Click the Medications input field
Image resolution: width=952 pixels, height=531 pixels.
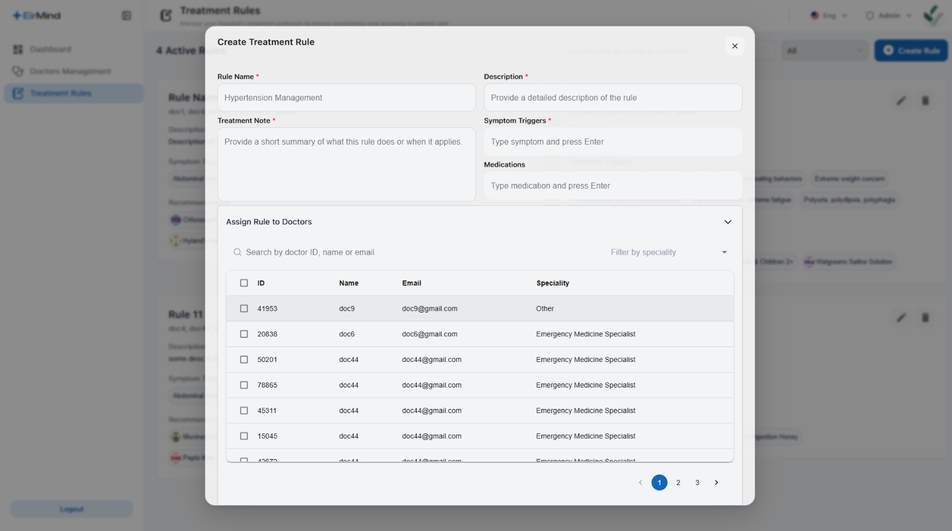(613, 186)
